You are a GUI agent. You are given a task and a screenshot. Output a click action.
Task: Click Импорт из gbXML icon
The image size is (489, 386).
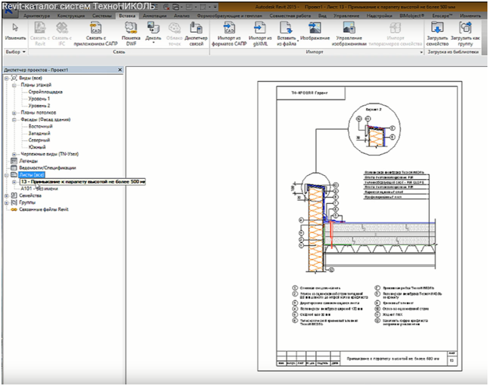click(260, 28)
